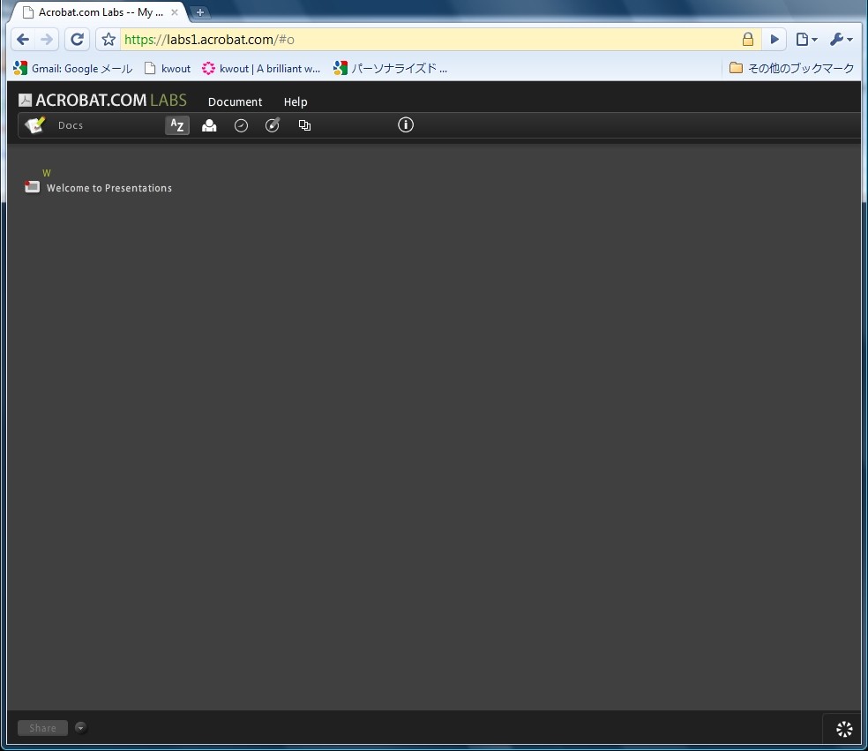Click the Share button

tap(42, 728)
